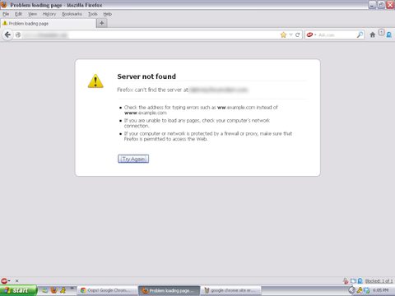Image resolution: width=395 pixels, height=296 pixels.
Task: Restore down the Firefox window
Action: (x=381, y=5)
